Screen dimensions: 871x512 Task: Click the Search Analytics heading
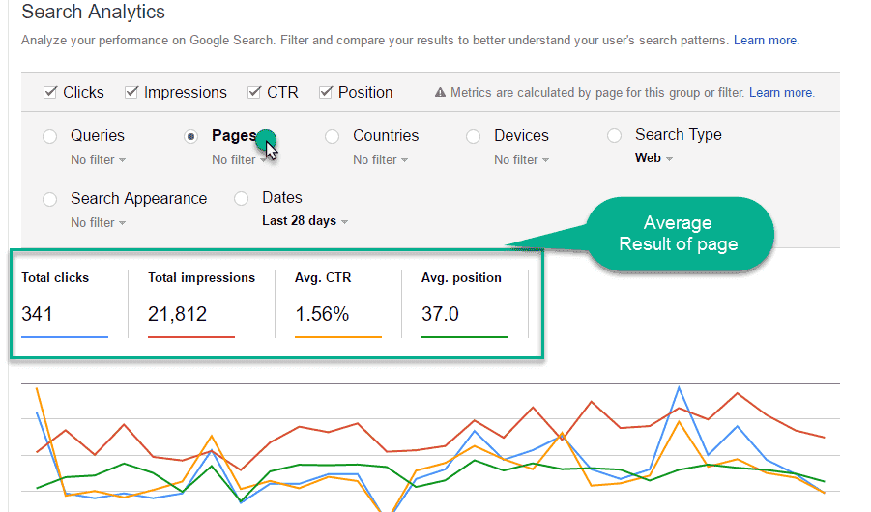(x=94, y=12)
